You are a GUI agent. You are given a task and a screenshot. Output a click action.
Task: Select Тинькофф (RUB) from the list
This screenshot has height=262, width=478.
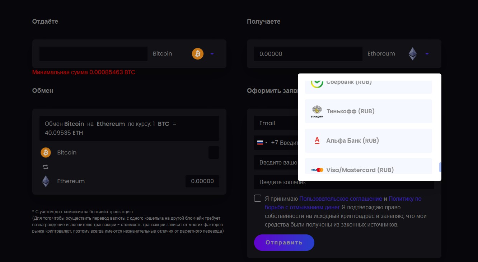point(350,111)
